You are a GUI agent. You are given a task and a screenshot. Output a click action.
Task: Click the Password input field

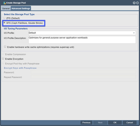click(83, 72)
